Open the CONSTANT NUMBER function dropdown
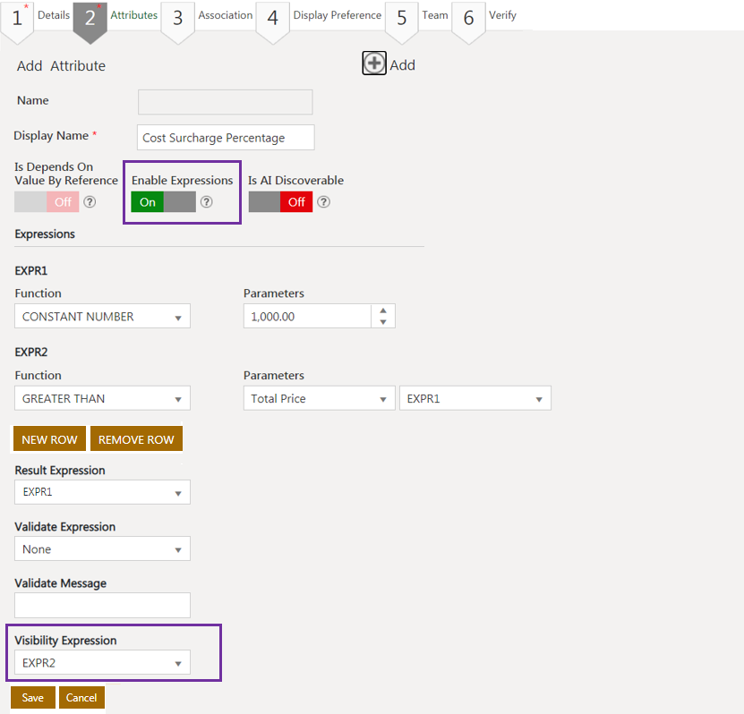Image resolution: width=744 pixels, height=714 pixels. [102, 317]
